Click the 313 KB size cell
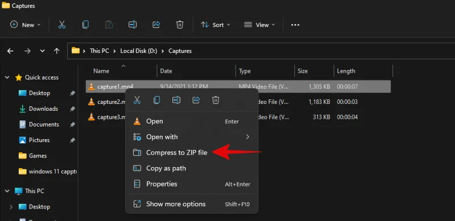The height and width of the screenshot is (221, 455). (321, 117)
